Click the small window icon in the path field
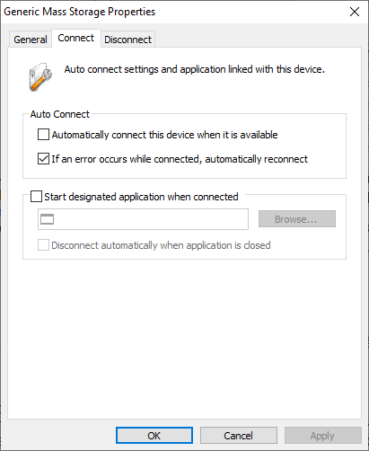Viewport: 369px width, 451px height. coord(47,219)
